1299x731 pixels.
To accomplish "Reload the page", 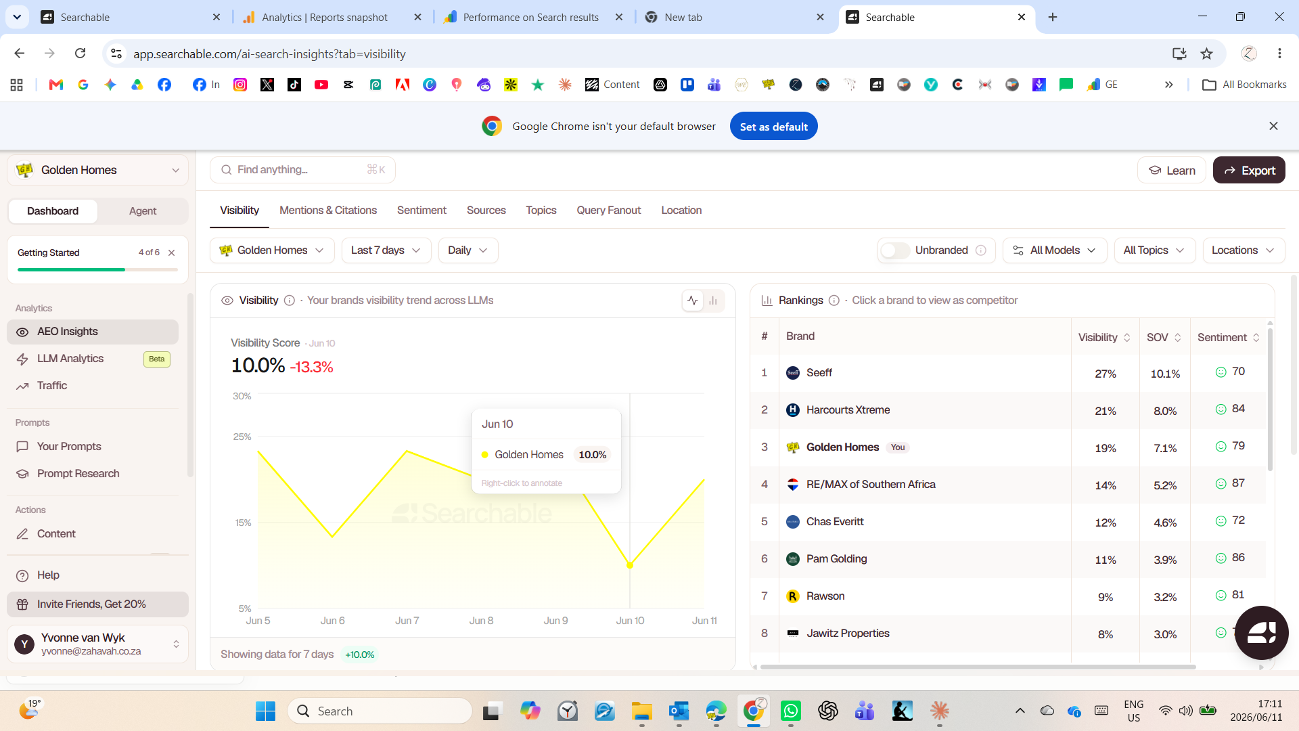I will point(80,53).
